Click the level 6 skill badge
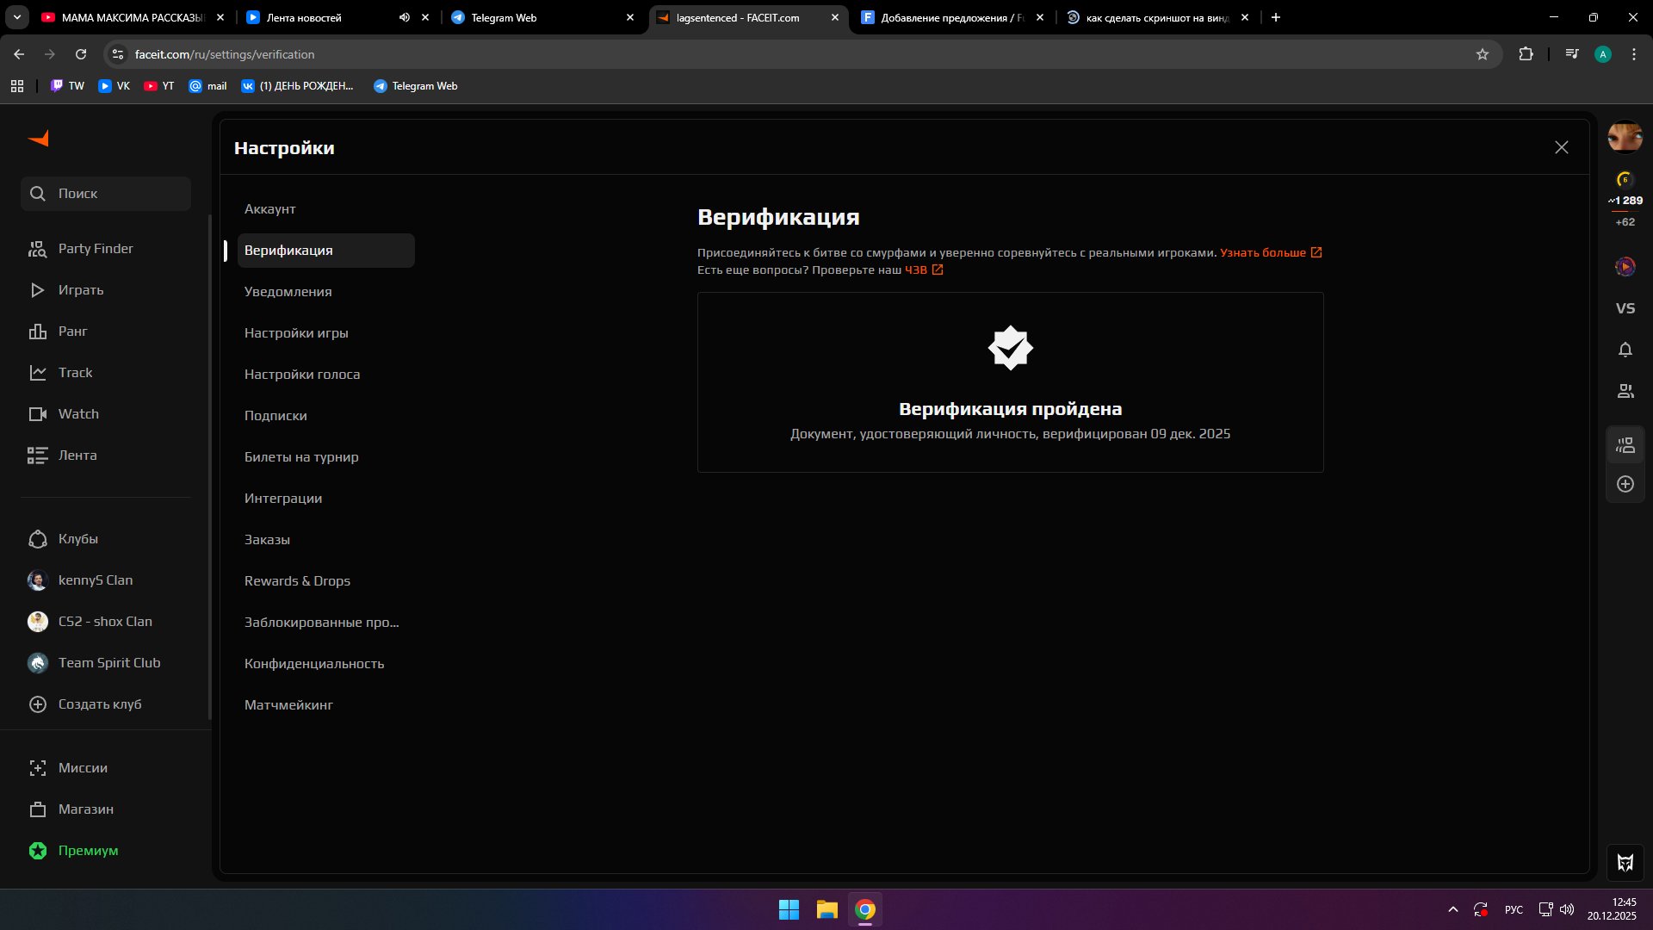The width and height of the screenshot is (1653, 930). click(x=1623, y=181)
